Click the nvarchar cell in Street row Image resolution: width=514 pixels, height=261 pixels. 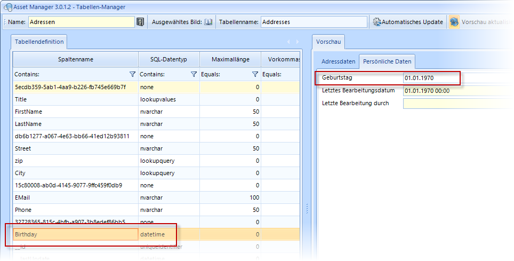169,149
